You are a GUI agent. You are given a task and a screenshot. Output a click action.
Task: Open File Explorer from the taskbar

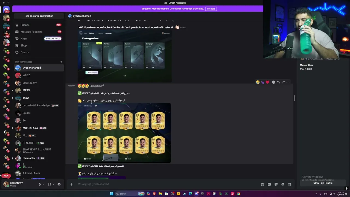(x=160, y=194)
